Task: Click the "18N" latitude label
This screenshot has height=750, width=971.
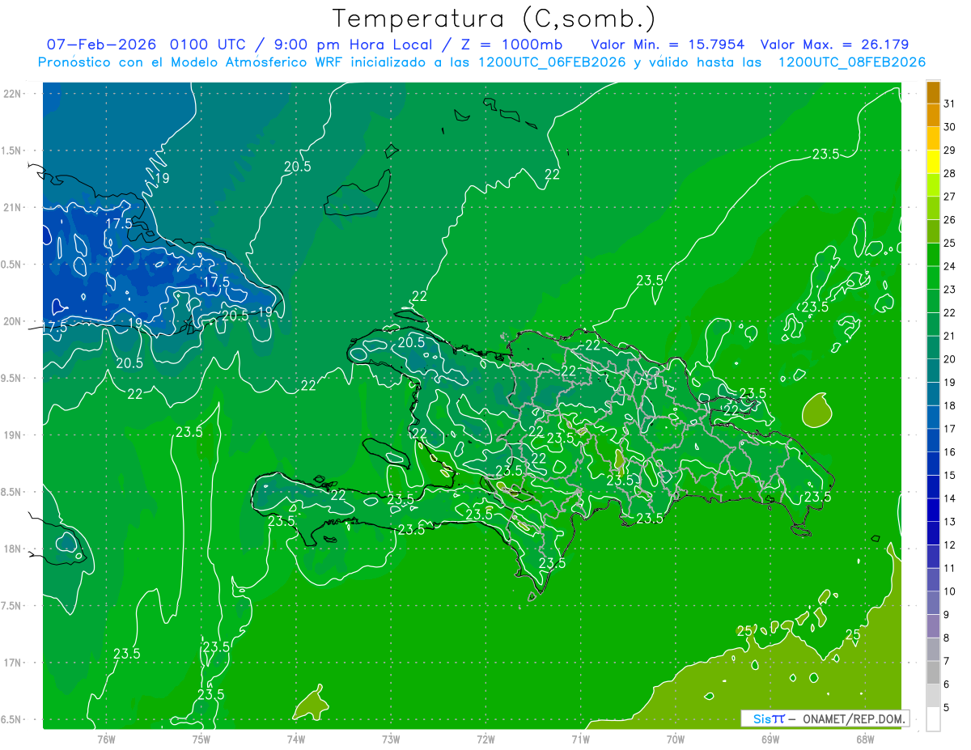Action: [14, 549]
